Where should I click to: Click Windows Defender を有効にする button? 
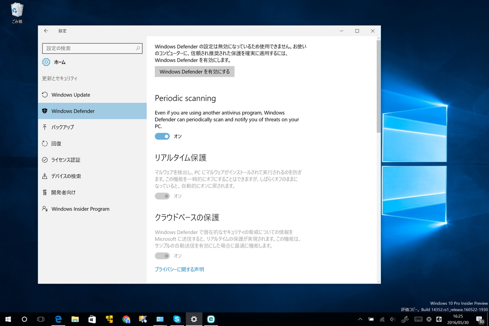pos(194,71)
